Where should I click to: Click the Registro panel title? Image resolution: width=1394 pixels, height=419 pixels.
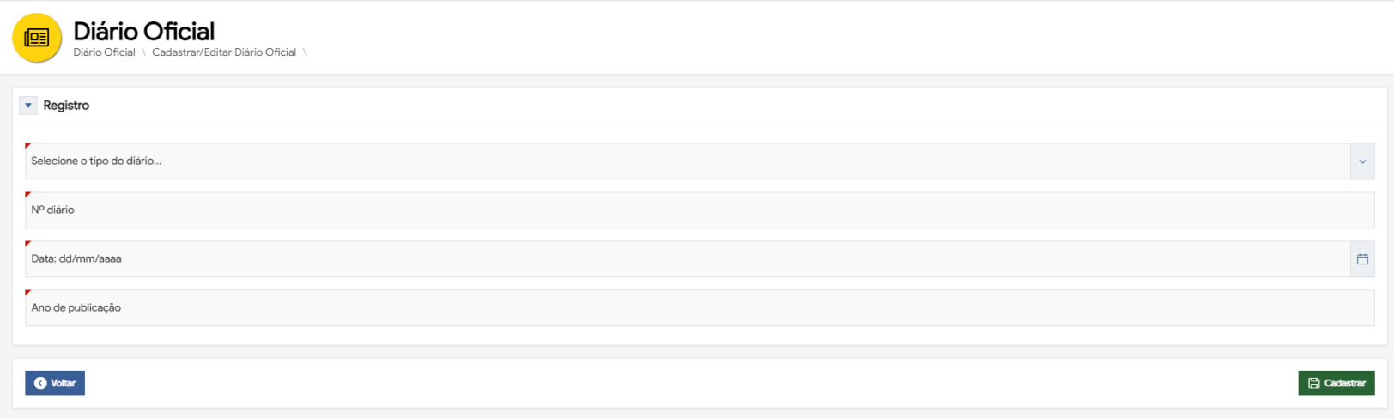coord(66,106)
